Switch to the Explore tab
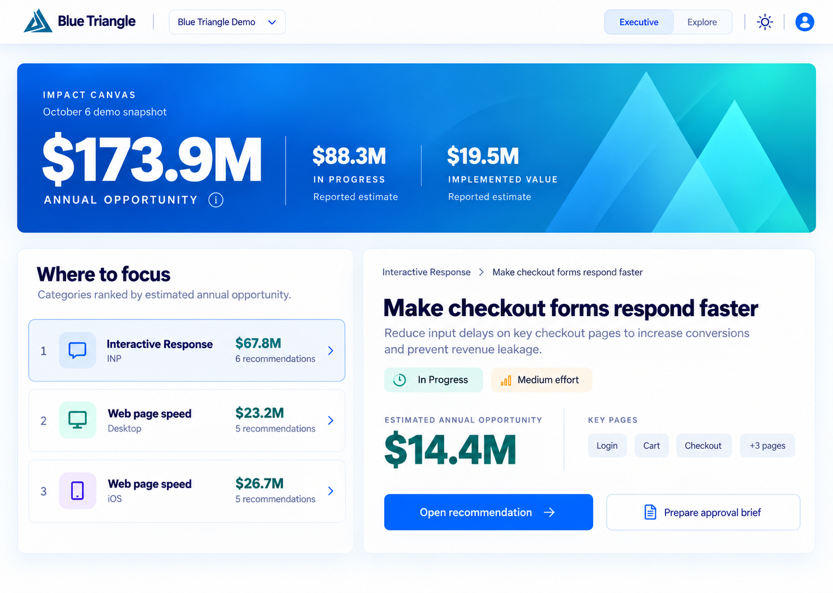The height and width of the screenshot is (593, 833). pyautogui.click(x=702, y=22)
